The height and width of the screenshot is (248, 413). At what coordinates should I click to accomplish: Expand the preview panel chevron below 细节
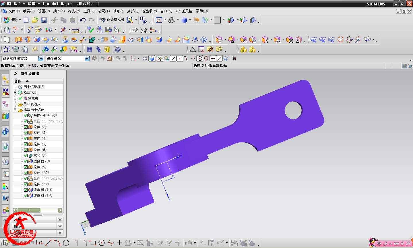[x=60, y=233]
